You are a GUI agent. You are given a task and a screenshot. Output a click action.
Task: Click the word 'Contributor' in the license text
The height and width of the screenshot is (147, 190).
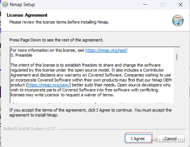click(154, 70)
